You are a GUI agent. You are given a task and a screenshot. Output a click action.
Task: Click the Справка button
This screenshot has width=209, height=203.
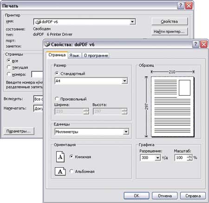click(x=193, y=196)
